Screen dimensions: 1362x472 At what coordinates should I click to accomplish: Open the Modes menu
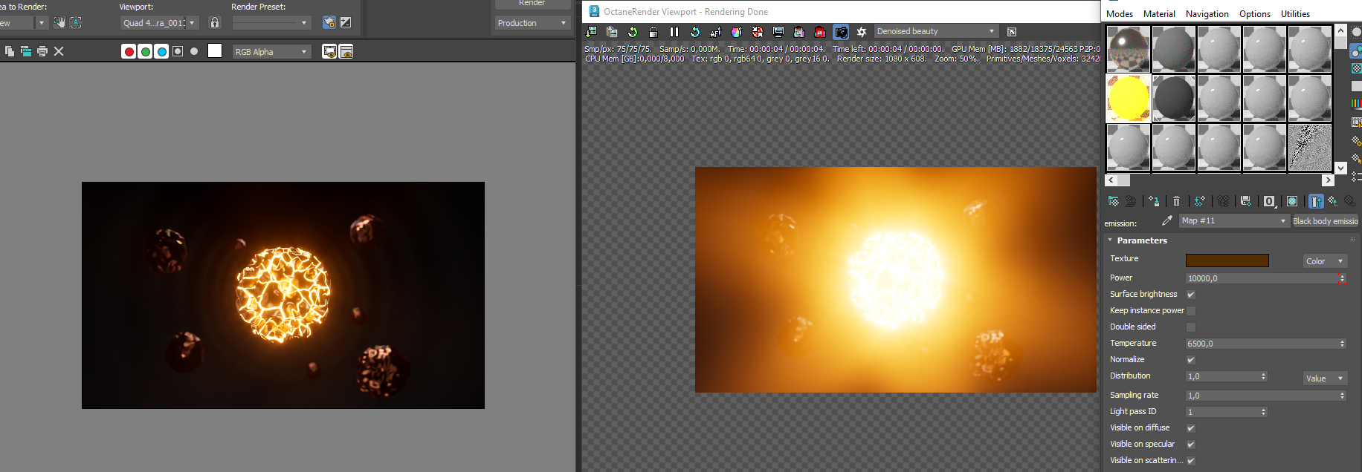(x=1120, y=14)
